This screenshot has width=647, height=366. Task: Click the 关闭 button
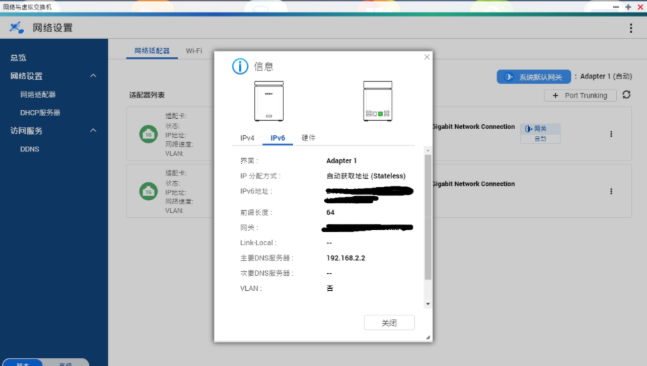389,323
